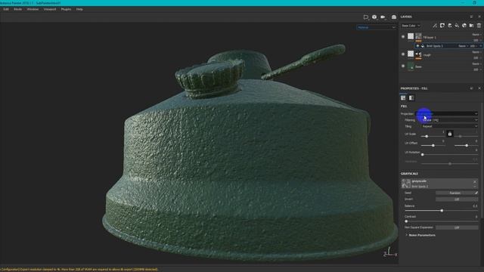Click the add folder icon in Layers
Screen dimensions: 484x272
(x=471, y=26)
